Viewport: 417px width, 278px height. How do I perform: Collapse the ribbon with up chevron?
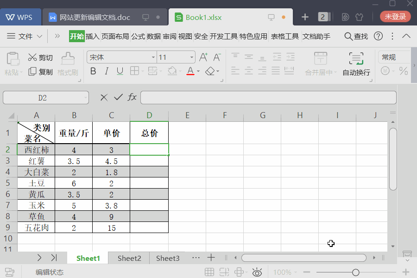click(406, 36)
